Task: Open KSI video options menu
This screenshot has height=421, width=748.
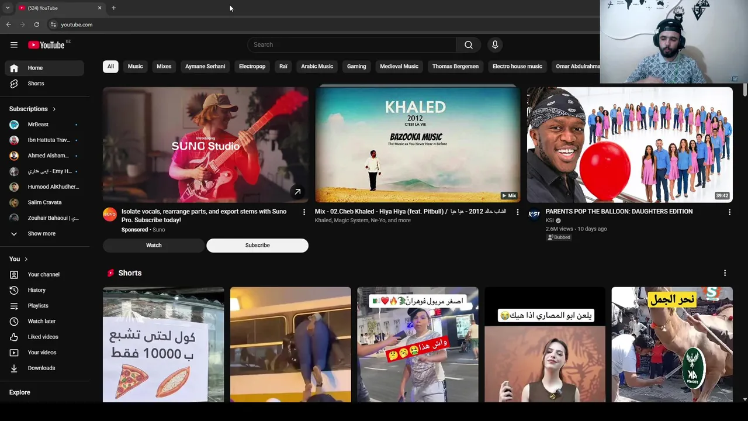Action: point(729,212)
